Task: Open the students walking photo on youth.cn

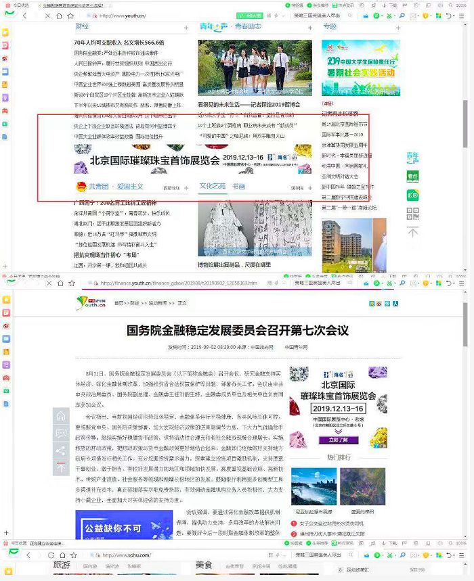Action: pyautogui.click(x=255, y=68)
